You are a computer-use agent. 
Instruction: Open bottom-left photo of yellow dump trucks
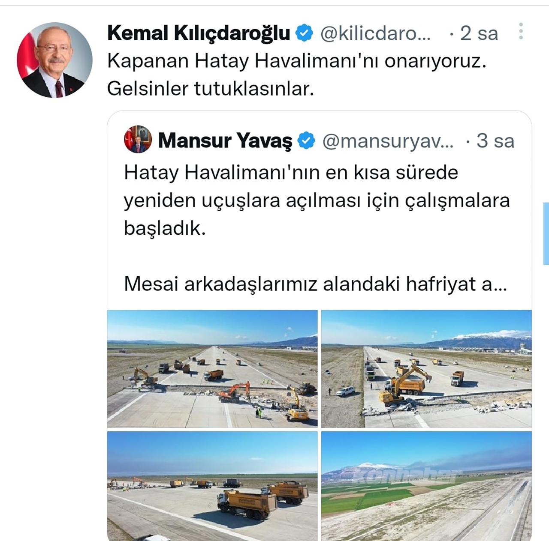coord(212,486)
